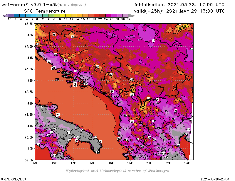This screenshot has height=181, width=235.
Task: Click the '-10' tick label in the color legend
Action: (x=9, y=19)
